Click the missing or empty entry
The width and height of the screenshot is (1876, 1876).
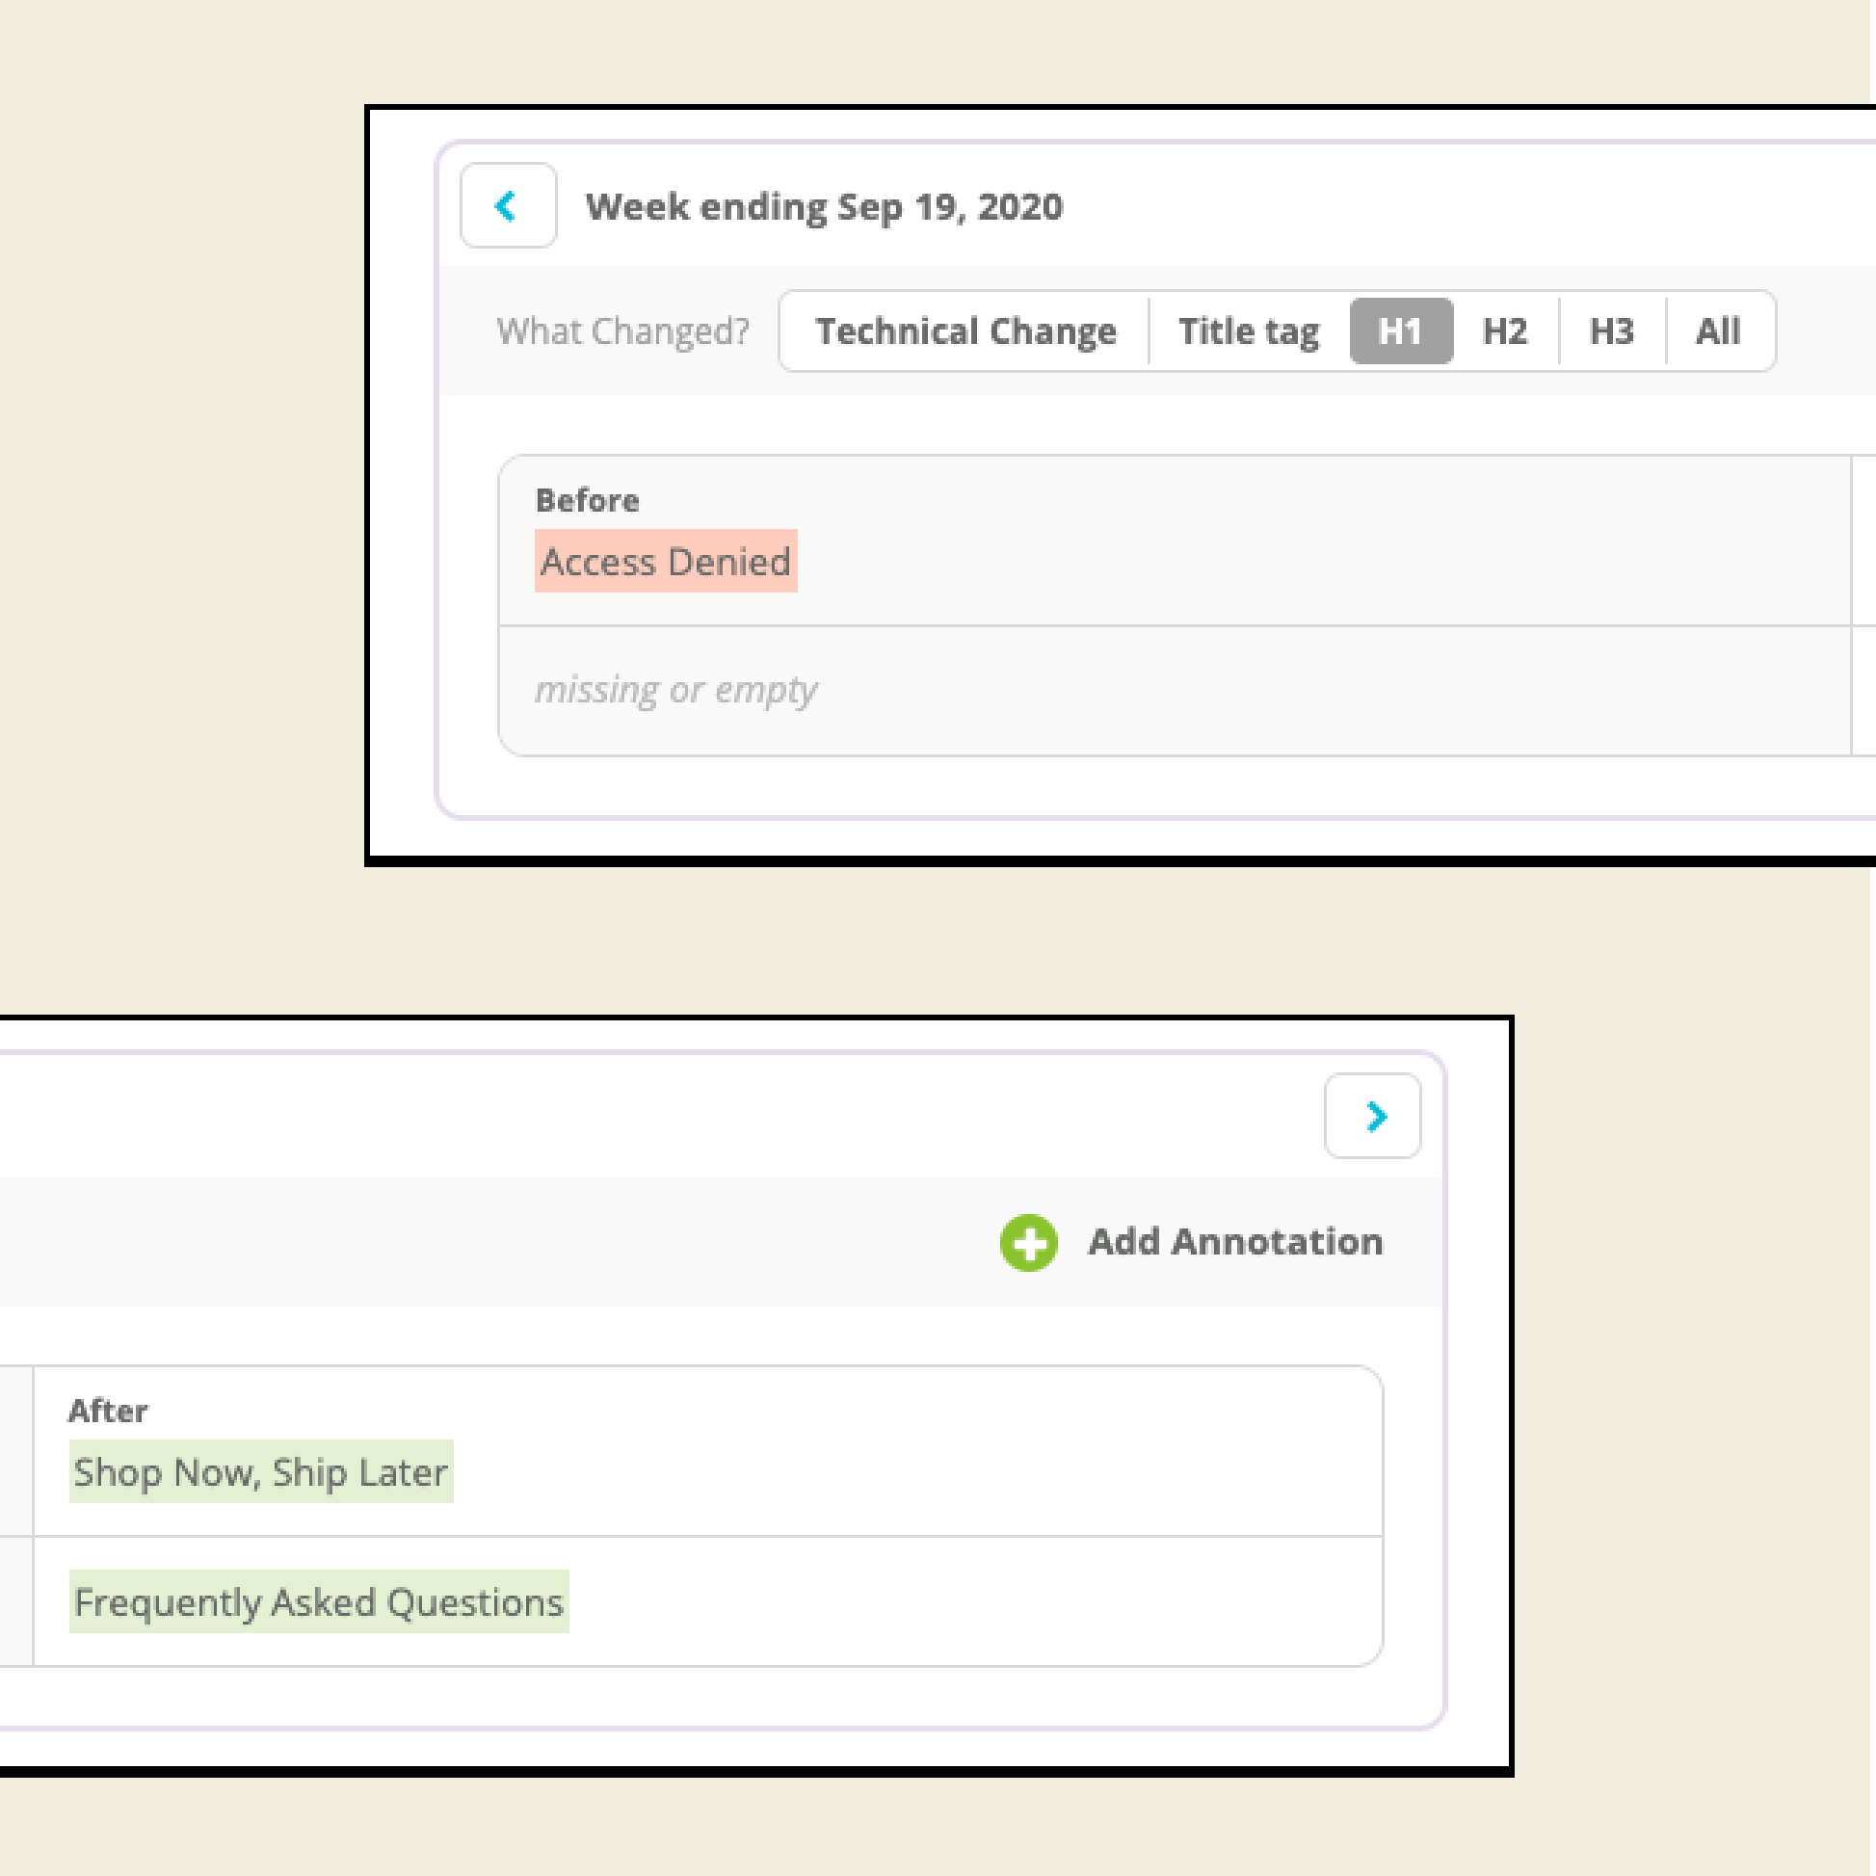pyautogui.click(x=675, y=690)
